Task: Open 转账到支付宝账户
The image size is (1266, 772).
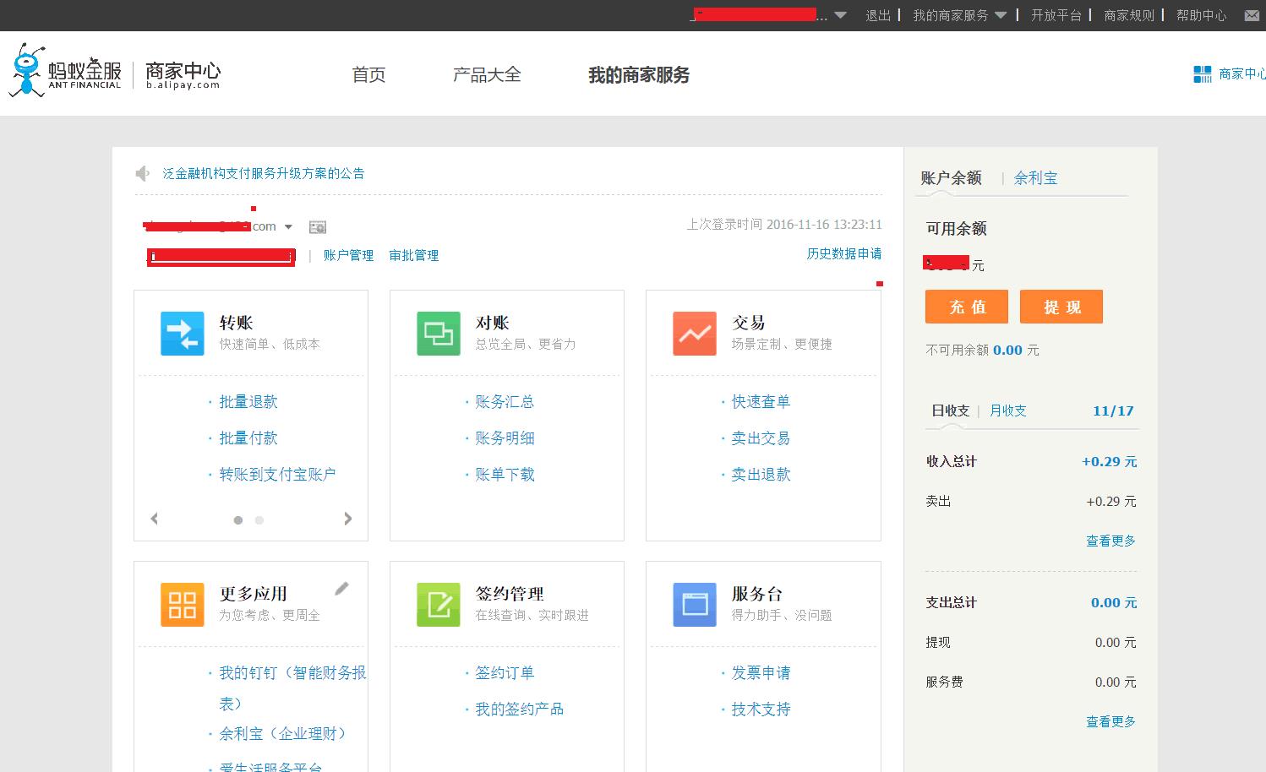Action: [x=277, y=475]
